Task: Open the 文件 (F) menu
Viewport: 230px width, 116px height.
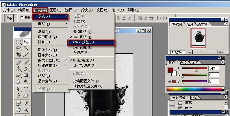Action: click(9, 10)
